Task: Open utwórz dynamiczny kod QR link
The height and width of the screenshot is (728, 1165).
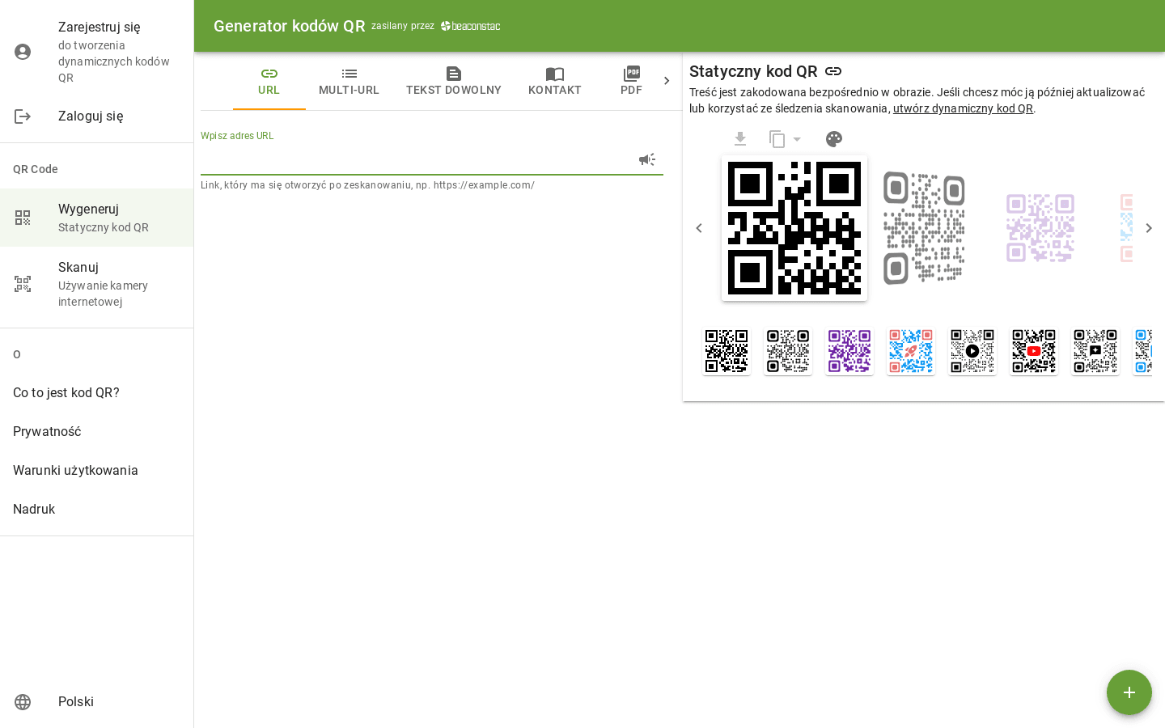Action: tap(963, 108)
